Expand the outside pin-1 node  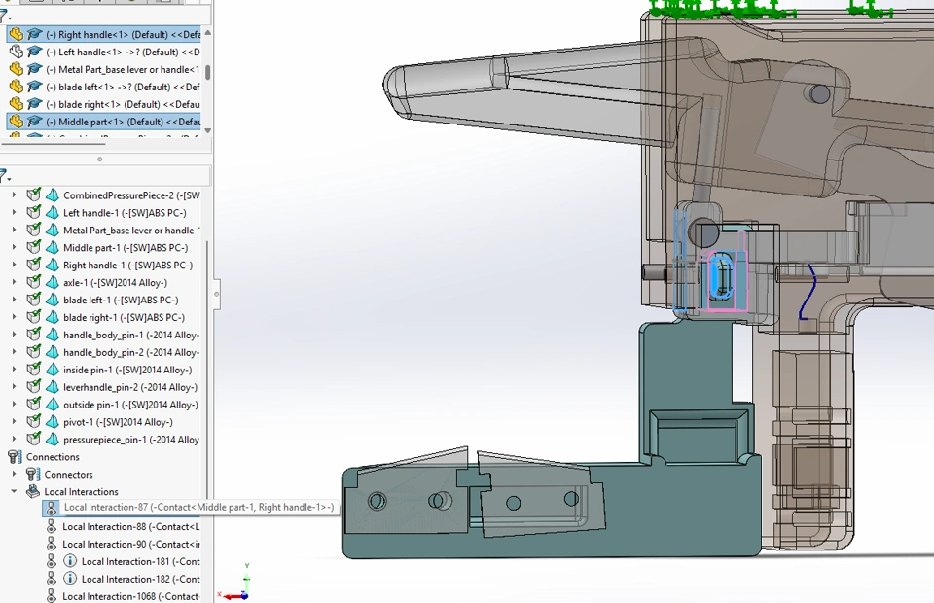click(x=15, y=405)
